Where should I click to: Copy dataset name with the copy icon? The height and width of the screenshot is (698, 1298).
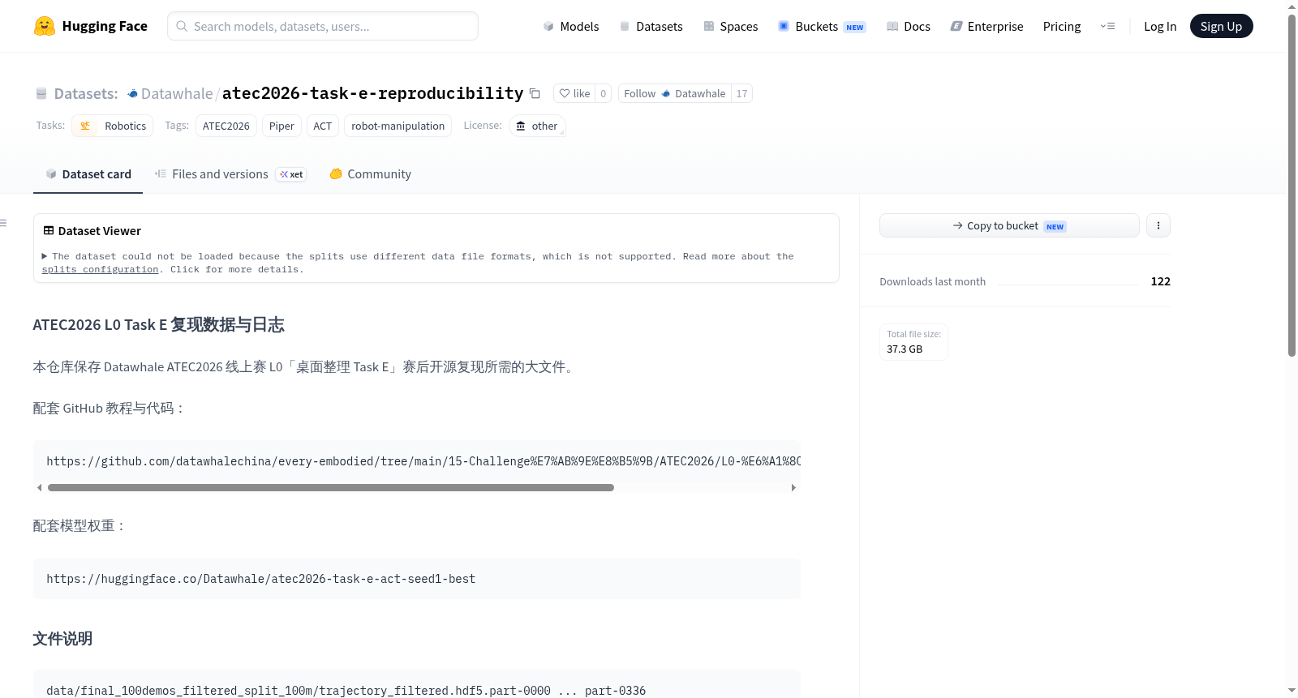coord(535,93)
